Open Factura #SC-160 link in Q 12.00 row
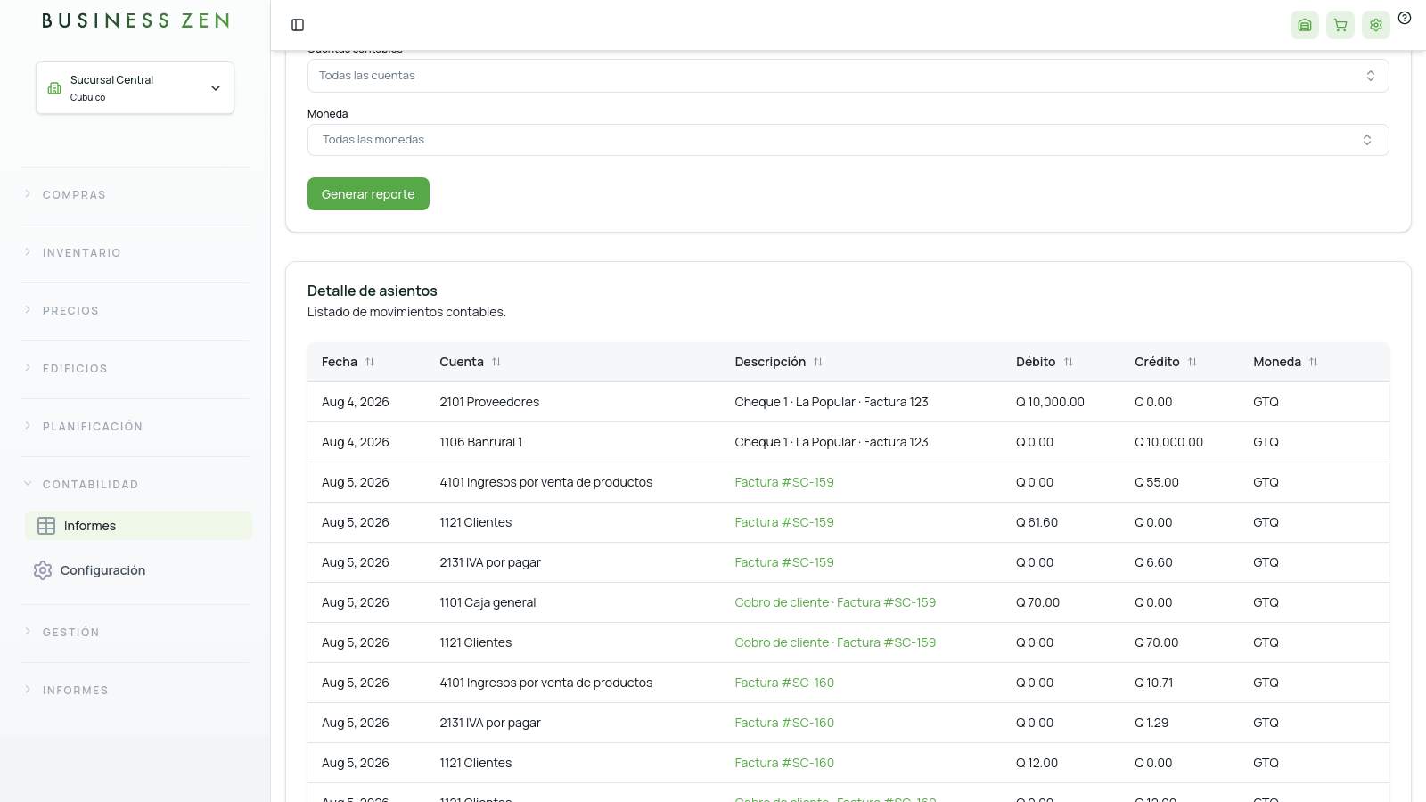 click(784, 763)
